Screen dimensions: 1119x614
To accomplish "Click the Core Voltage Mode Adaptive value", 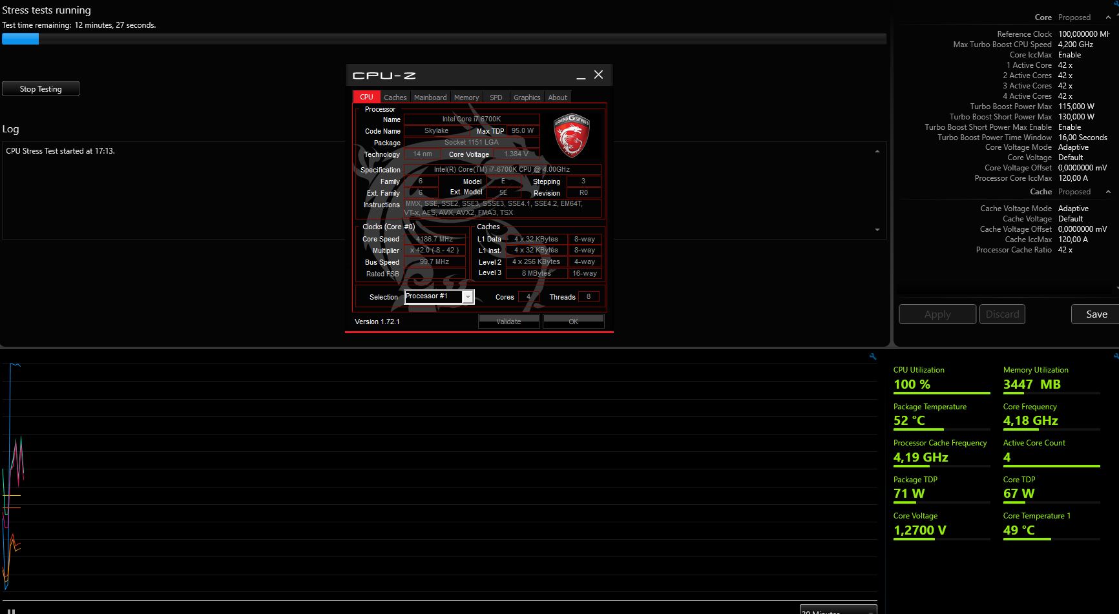I will [1073, 147].
